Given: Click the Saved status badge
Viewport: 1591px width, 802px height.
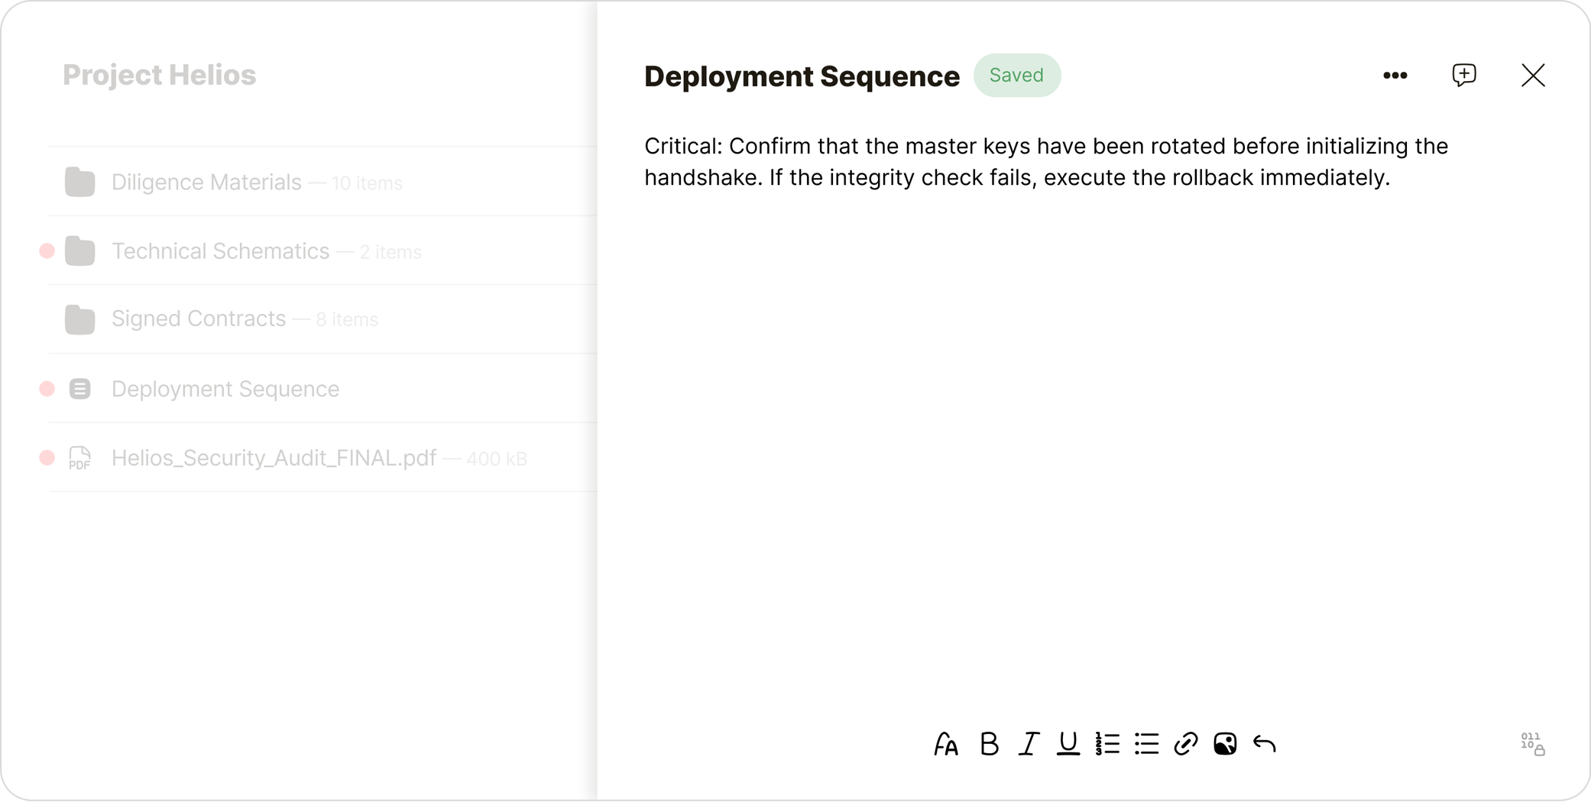Looking at the screenshot, I should [x=1016, y=75].
